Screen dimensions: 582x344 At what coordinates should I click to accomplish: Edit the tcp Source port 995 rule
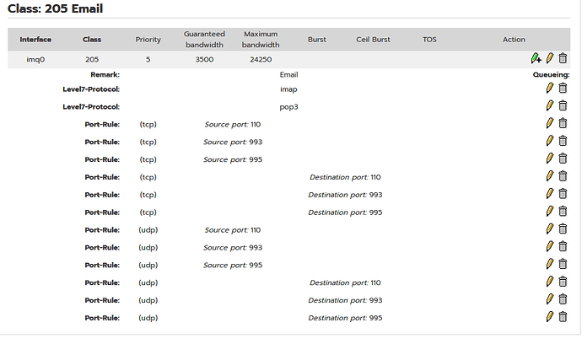550,159
